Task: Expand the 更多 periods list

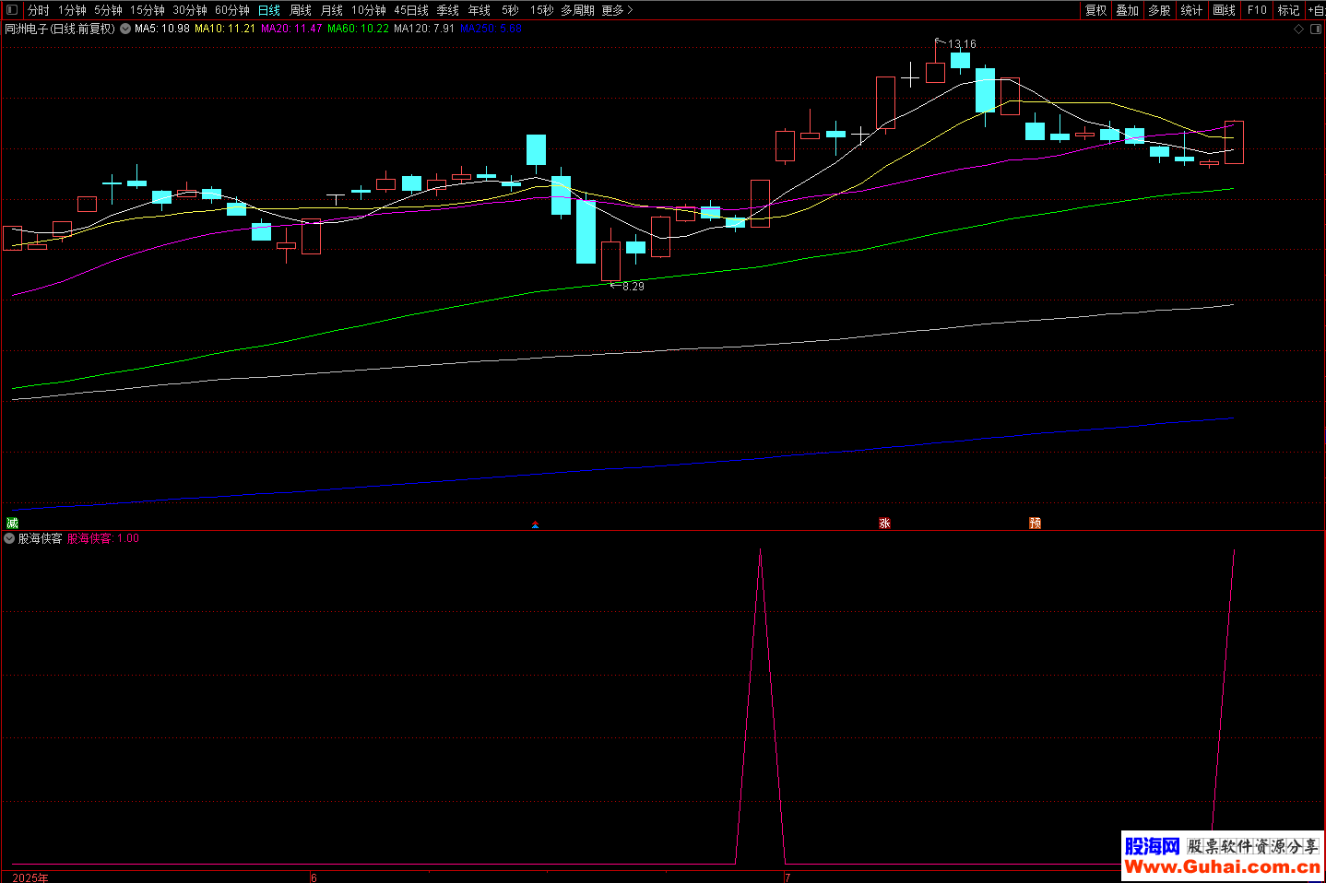Action: (x=617, y=10)
